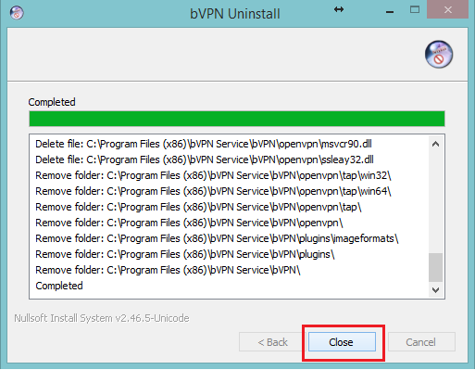This screenshot has height=370, width=475.
Task: Select log line deleting ssleay32.dll
Action: point(205,159)
